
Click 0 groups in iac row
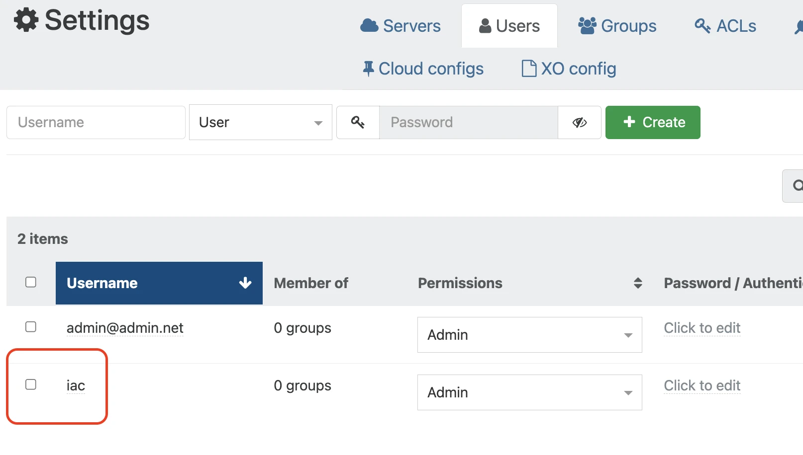point(302,385)
